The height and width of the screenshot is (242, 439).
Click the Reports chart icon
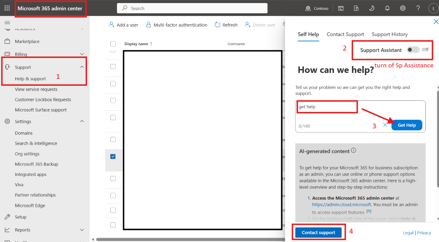point(7,230)
